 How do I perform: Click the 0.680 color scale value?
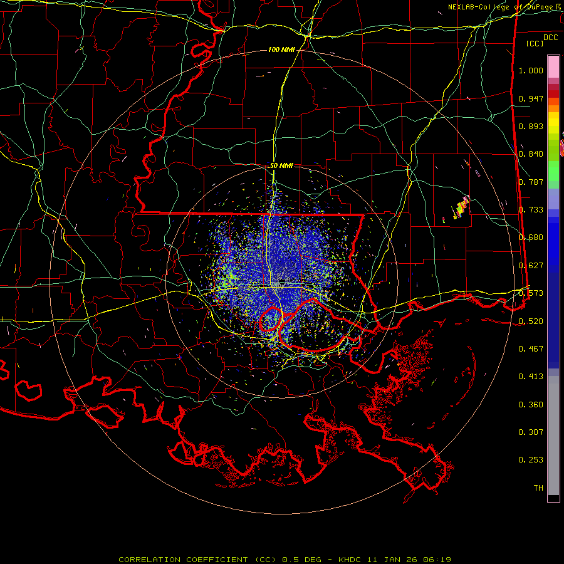531,238
